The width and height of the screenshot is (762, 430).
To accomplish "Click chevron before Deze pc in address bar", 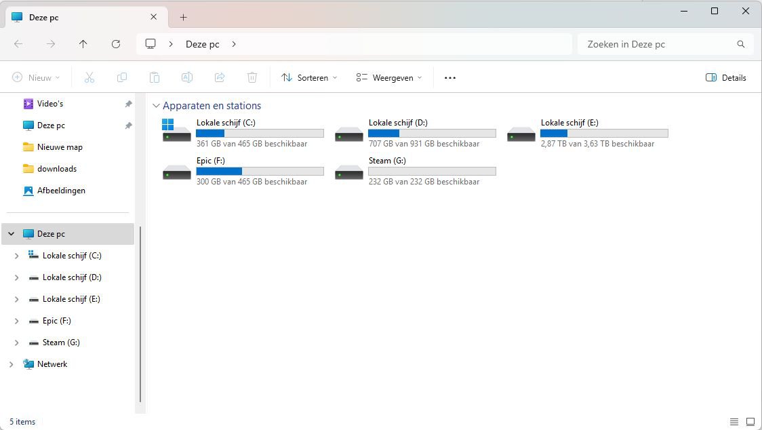I will pyautogui.click(x=171, y=44).
